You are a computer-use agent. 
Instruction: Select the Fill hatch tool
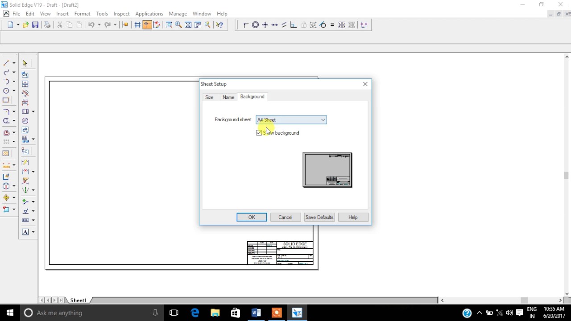pos(6,153)
